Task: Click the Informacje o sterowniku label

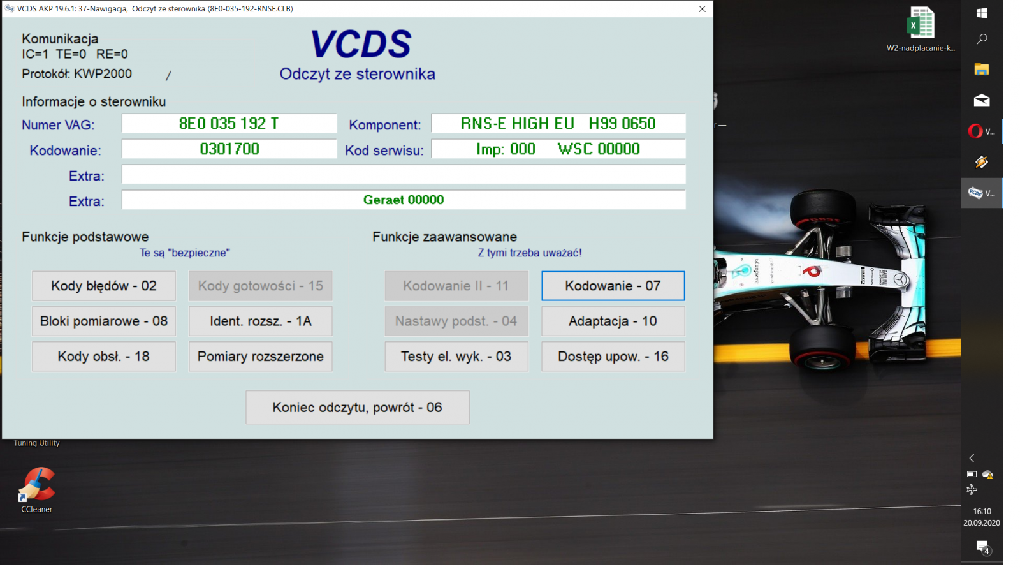Action: [94, 102]
